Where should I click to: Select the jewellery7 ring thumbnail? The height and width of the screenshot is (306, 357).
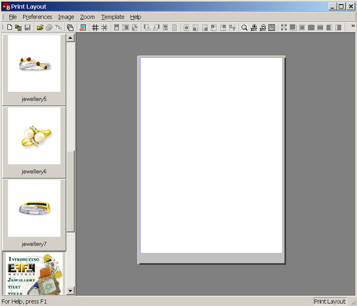[34, 209]
